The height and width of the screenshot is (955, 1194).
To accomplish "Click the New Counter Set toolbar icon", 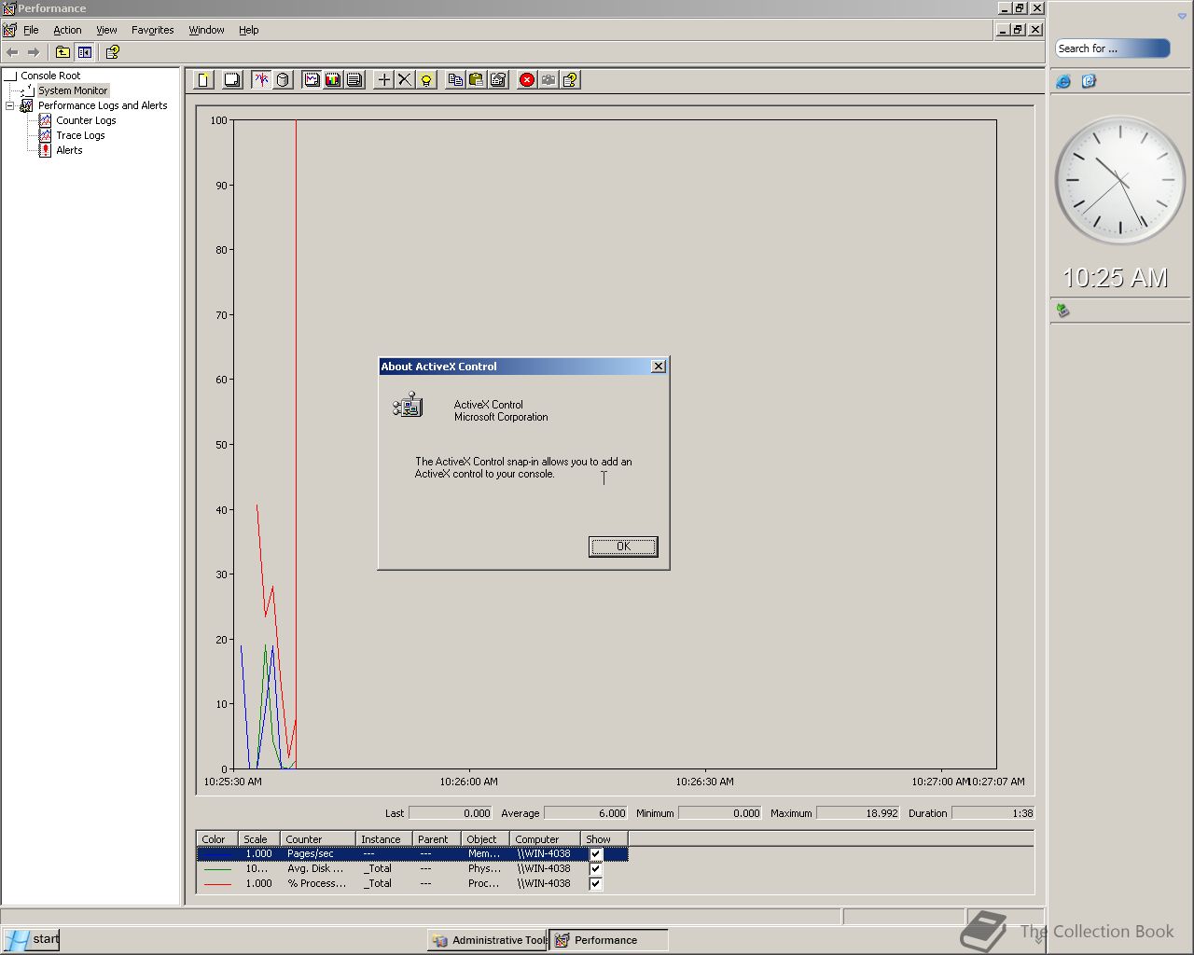I will (203, 80).
